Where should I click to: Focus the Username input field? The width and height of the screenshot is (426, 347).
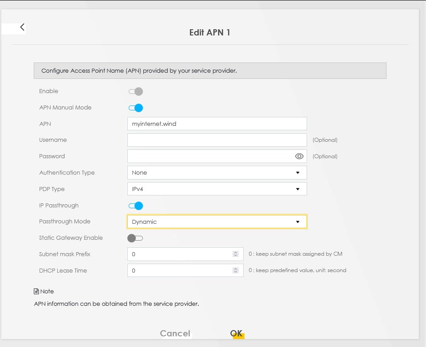[217, 140]
